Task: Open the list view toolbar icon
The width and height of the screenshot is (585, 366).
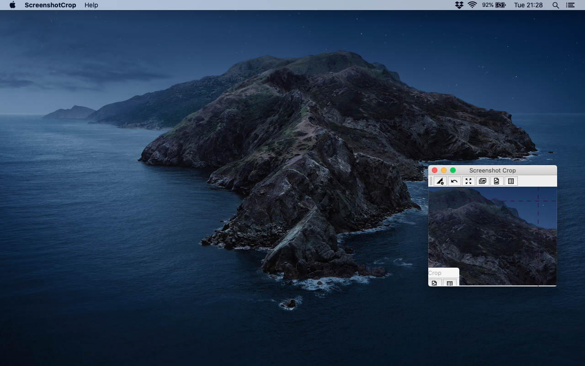Action: 511,181
